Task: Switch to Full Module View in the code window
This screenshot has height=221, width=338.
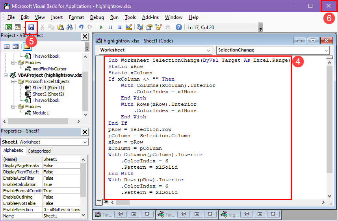Action: (106, 202)
